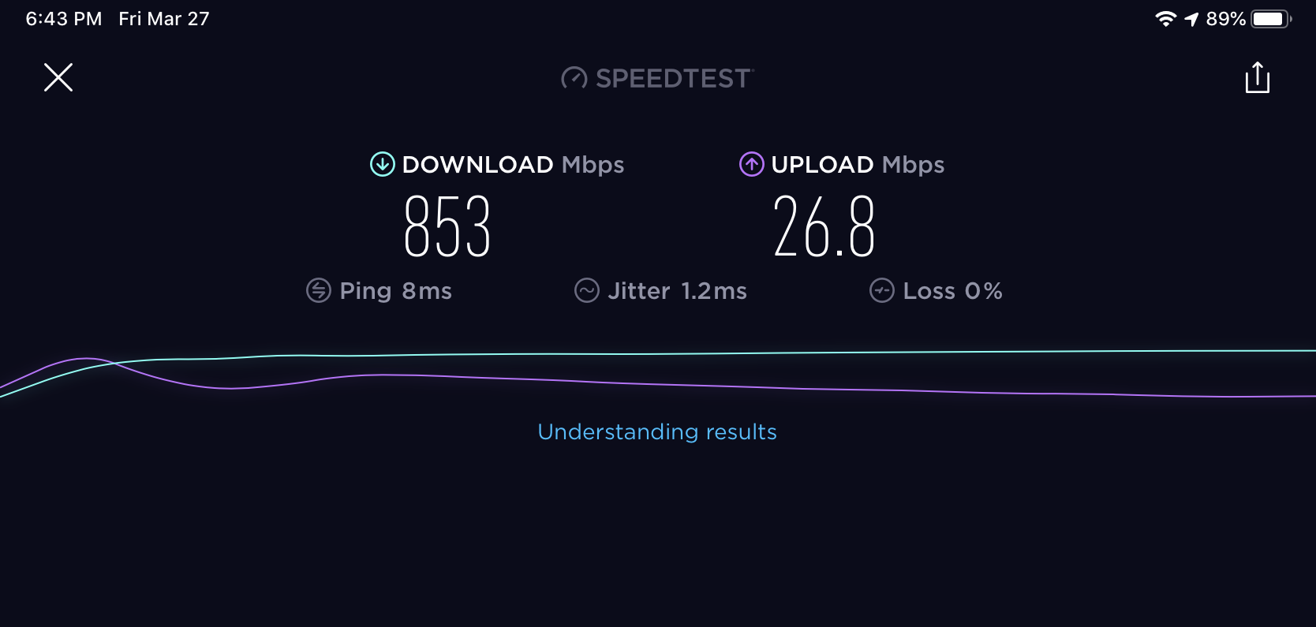Tap the Wi-Fi status icon
This screenshot has width=1316, height=627.
pyautogui.click(x=1165, y=19)
